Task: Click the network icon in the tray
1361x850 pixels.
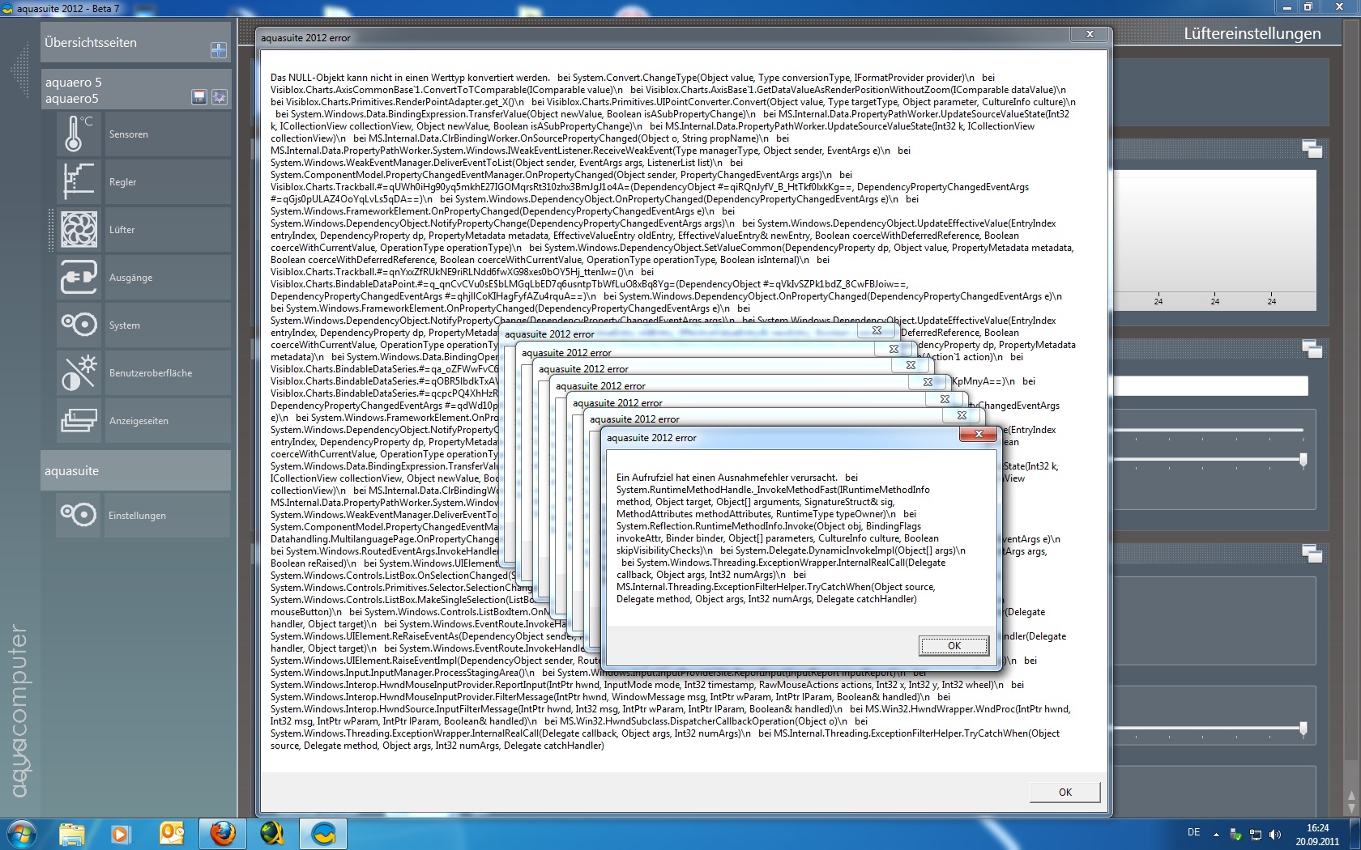Action: pos(1256,834)
